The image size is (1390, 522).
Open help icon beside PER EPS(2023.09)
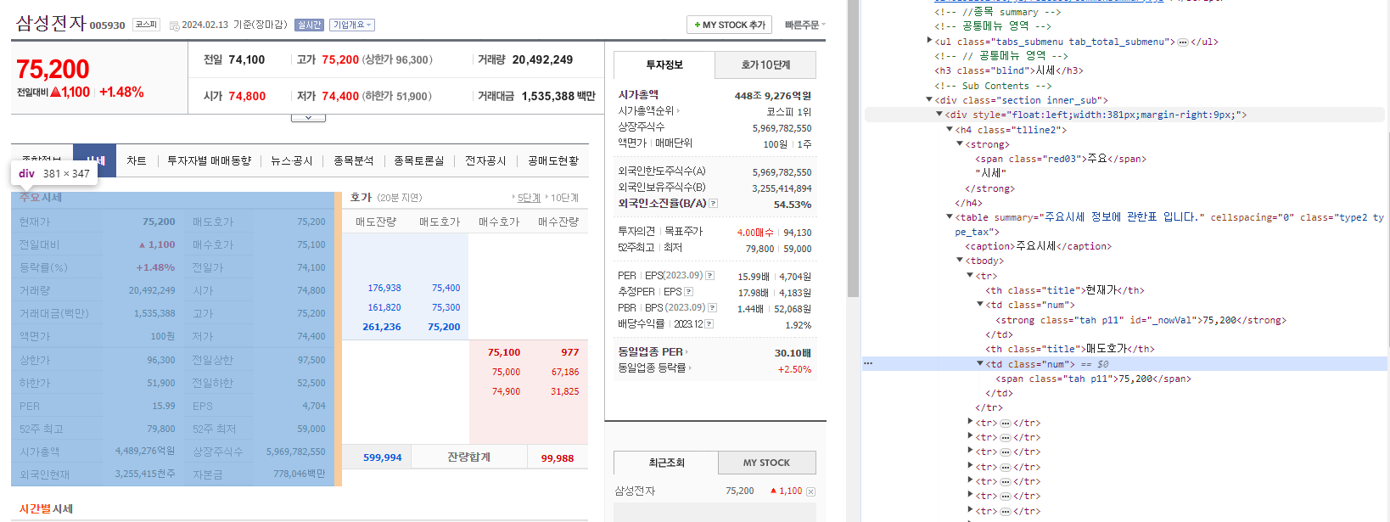point(709,276)
